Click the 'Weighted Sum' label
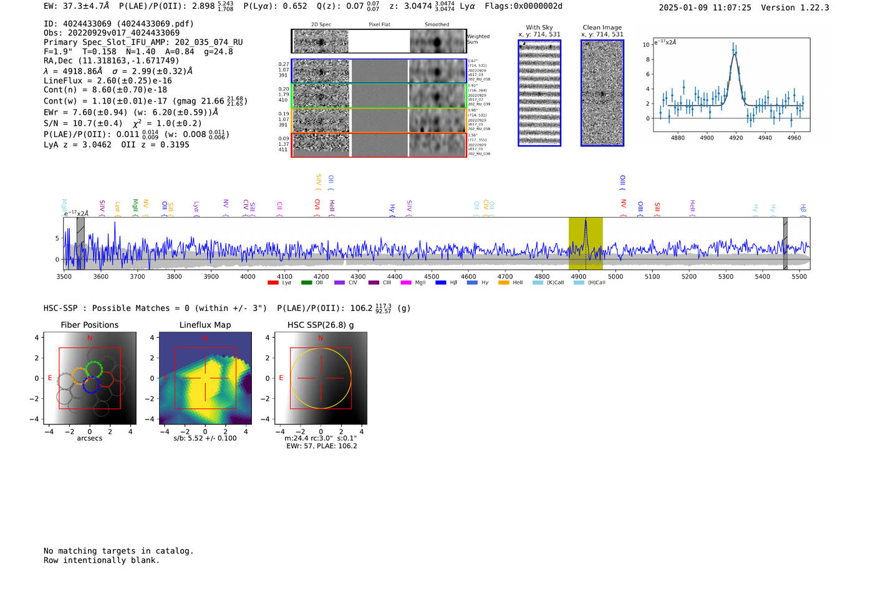This screenshot has height=594, width=873. [x=478, y=39]
